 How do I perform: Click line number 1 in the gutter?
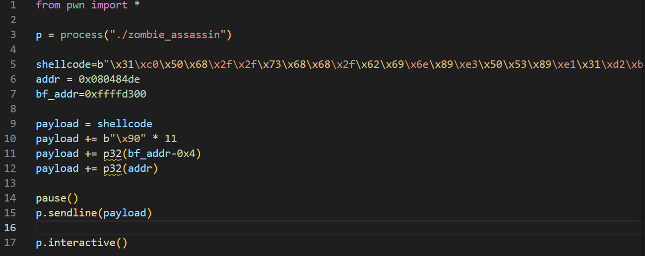coord(12,5)
